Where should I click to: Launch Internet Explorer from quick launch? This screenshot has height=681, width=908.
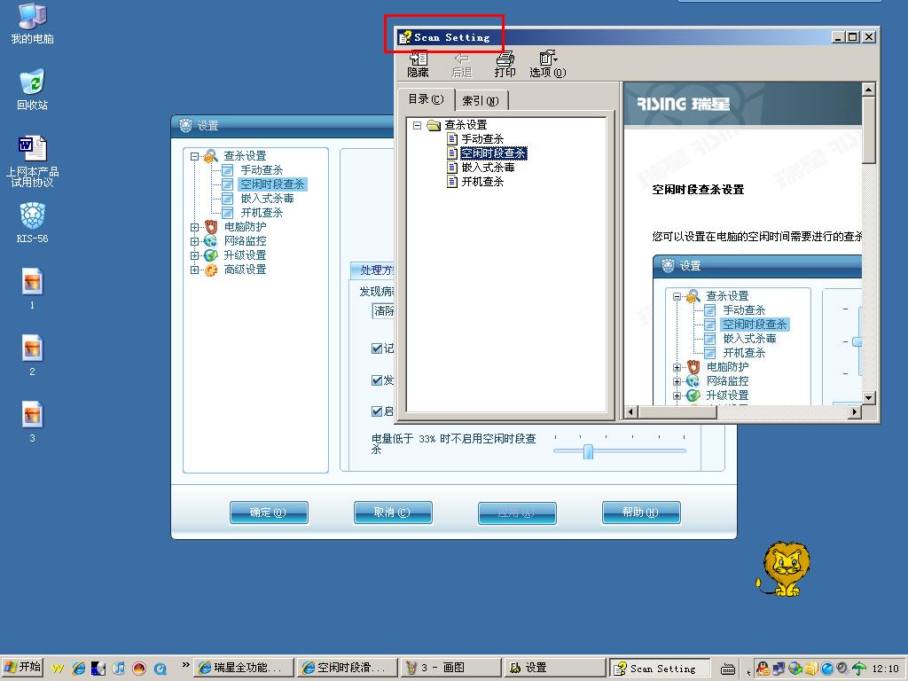(78, 669)
